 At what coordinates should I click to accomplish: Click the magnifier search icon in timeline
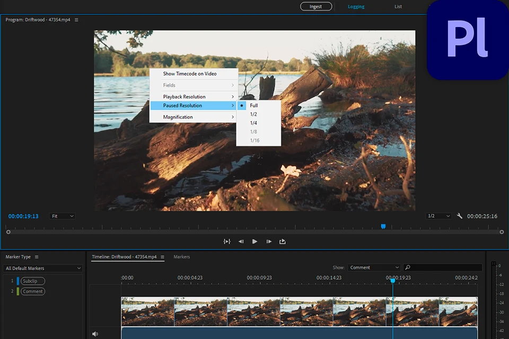408,267
